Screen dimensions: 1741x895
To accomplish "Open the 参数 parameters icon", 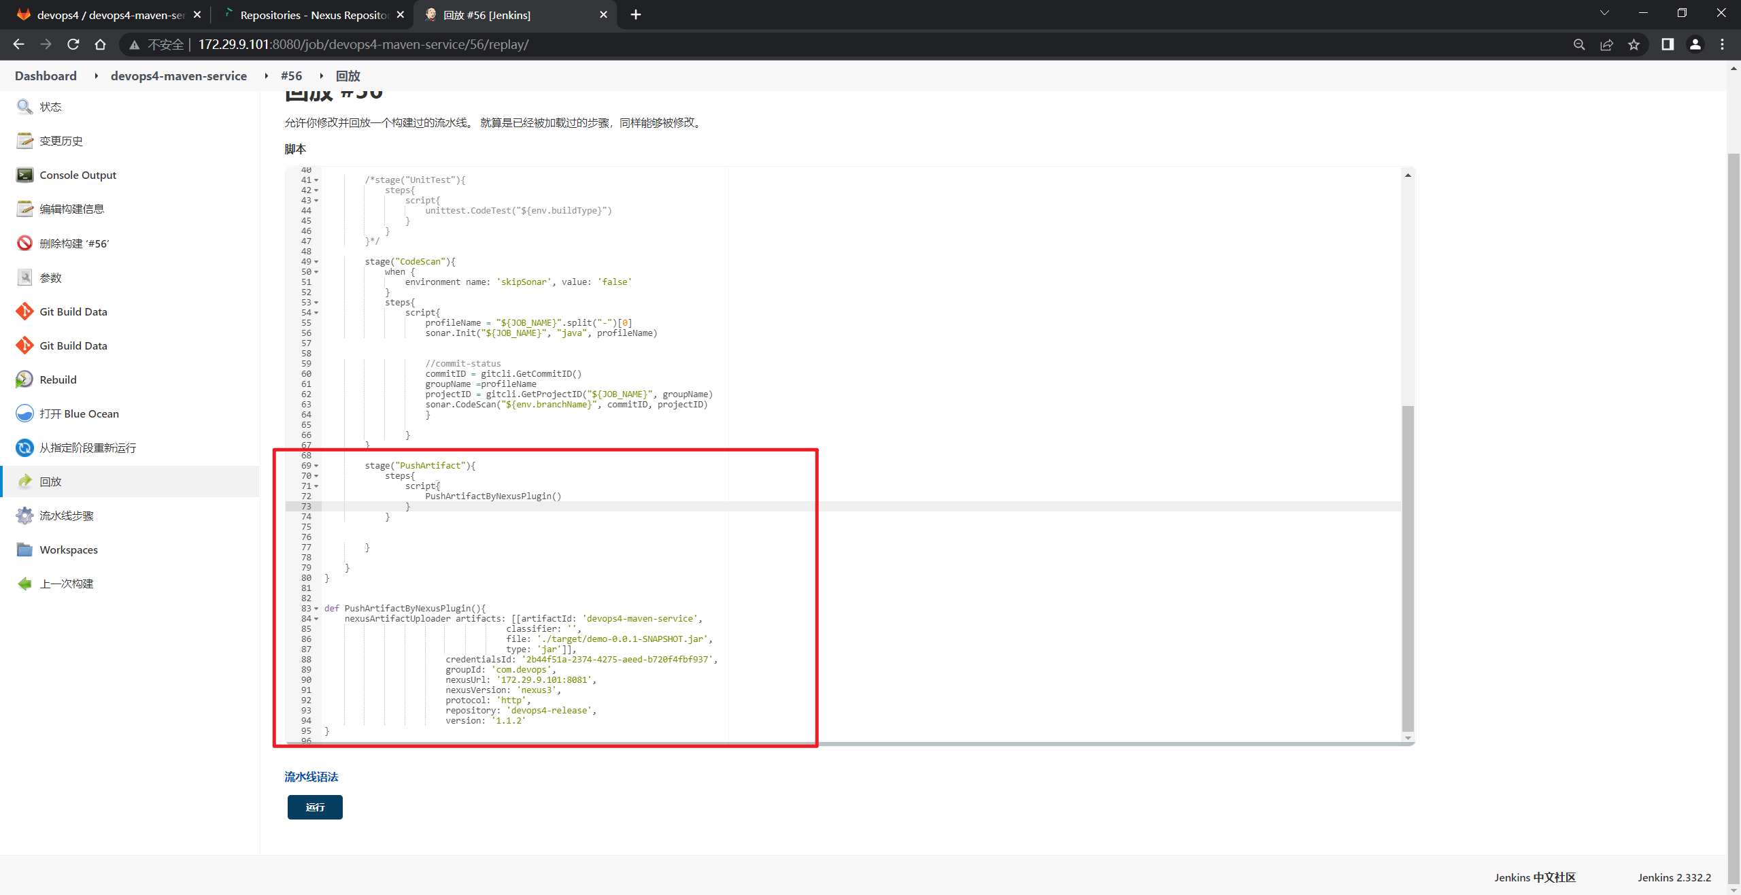I will pos(24,277).
